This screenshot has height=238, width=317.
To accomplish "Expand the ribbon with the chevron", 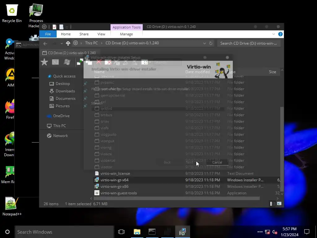I will [x=274, y=34].
